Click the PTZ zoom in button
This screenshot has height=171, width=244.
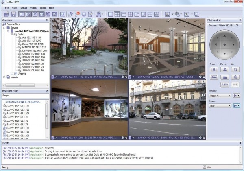point(214,70)
